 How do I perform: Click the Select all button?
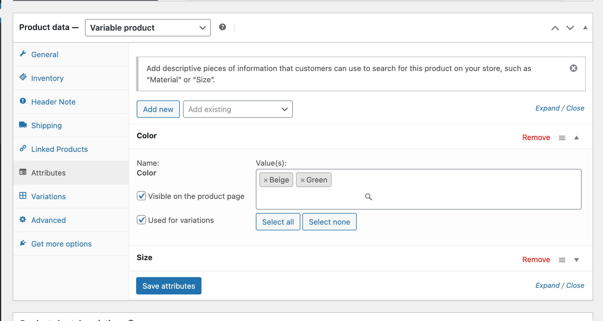(x=278, y=222)
